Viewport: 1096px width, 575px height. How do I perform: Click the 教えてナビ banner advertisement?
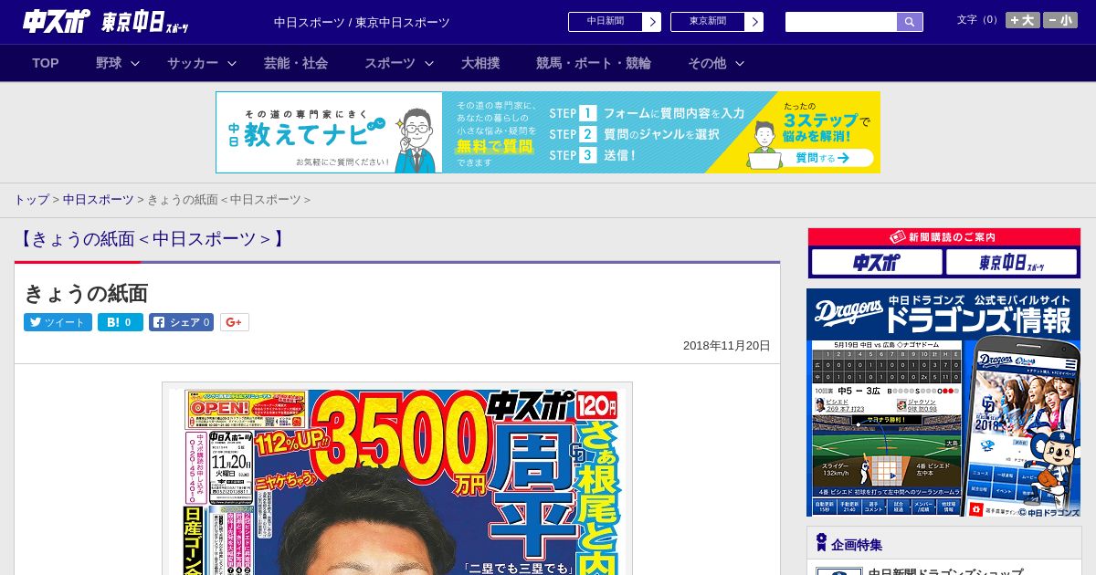tap(548, 132)
